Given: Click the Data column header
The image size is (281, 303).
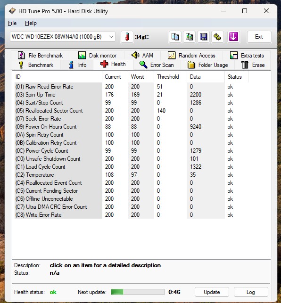Looking at the screenshot, I should click(x=206, y=77).
